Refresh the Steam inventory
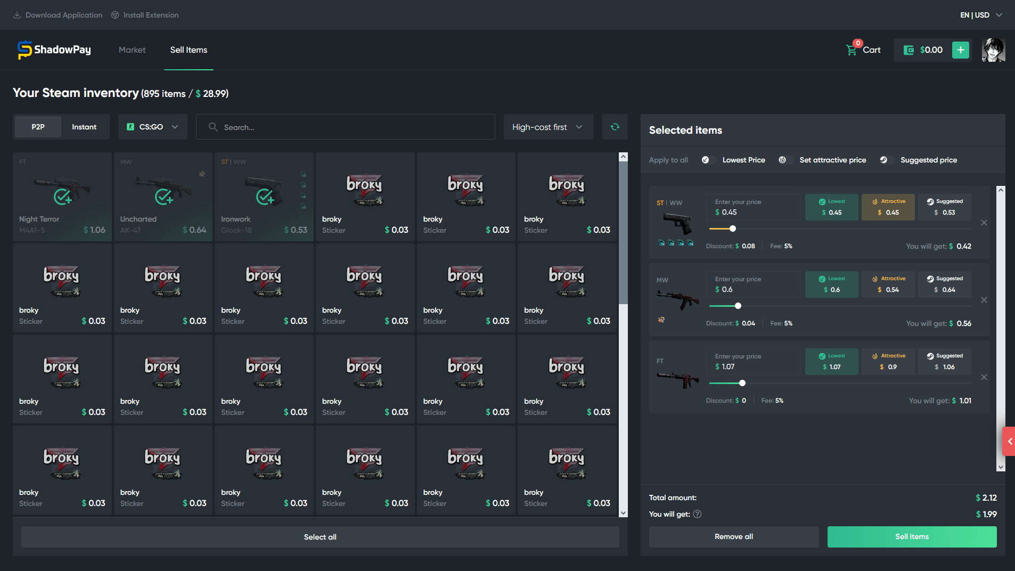1015x571 pixels. click(x=615, y=127)
